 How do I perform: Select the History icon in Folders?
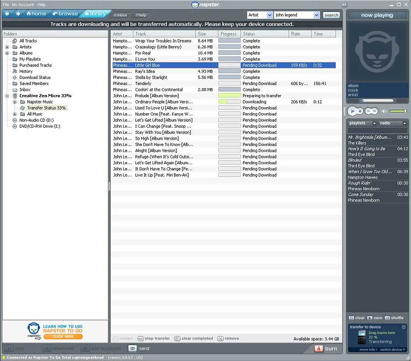click(x=15, y=71)
